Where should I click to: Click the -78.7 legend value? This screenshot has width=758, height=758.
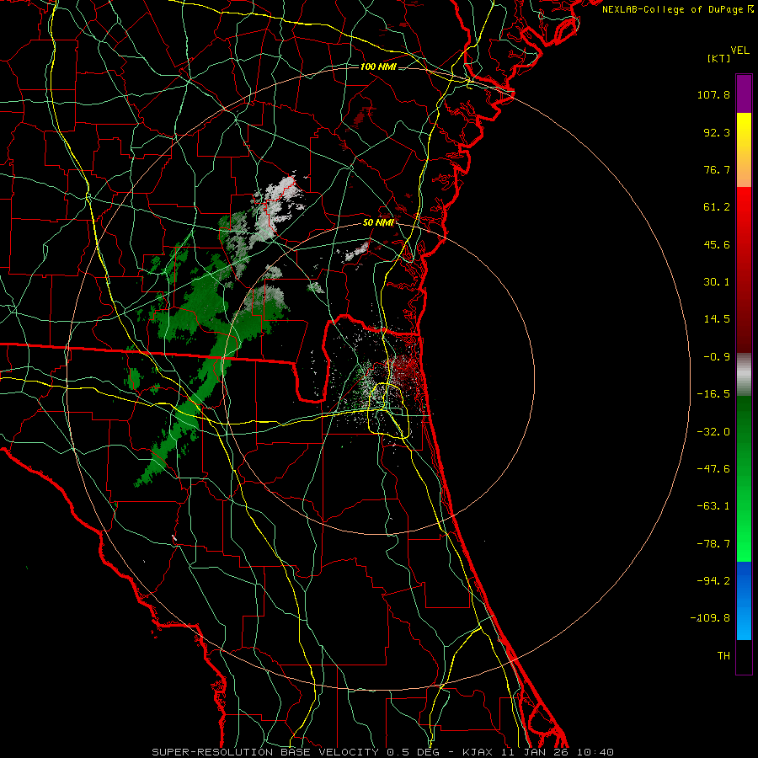pos(713,544)
